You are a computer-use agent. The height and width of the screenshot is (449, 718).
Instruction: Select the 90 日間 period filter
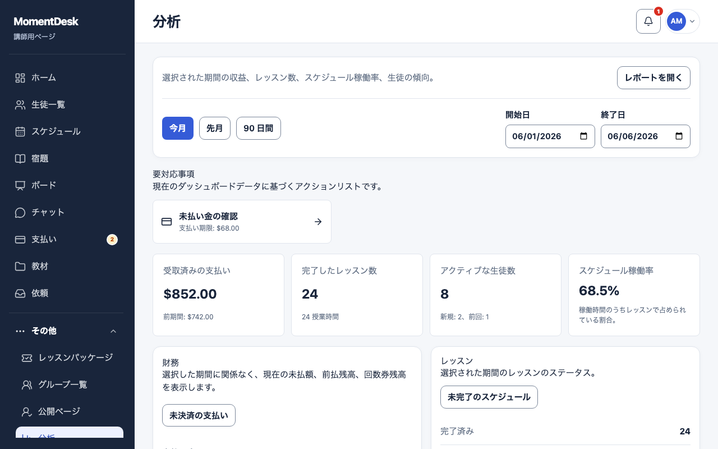pos(259,128)
